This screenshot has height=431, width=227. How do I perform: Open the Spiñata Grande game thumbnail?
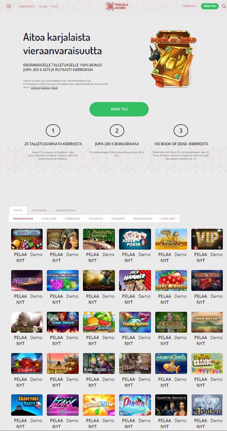tap(207, 363)
